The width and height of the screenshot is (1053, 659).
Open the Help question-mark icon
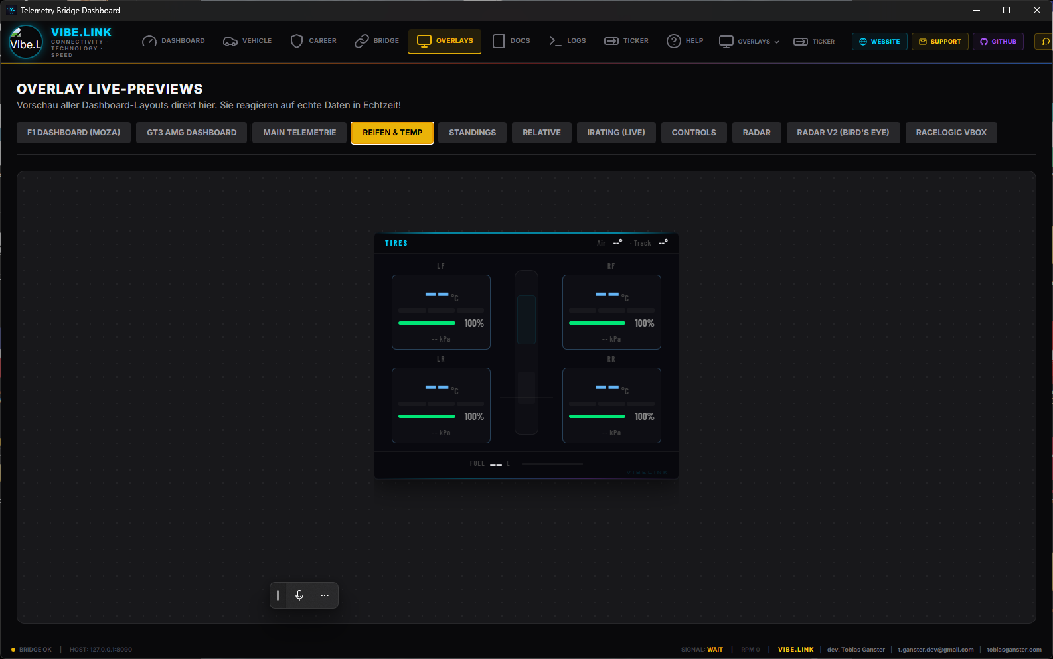click(674, 41)
